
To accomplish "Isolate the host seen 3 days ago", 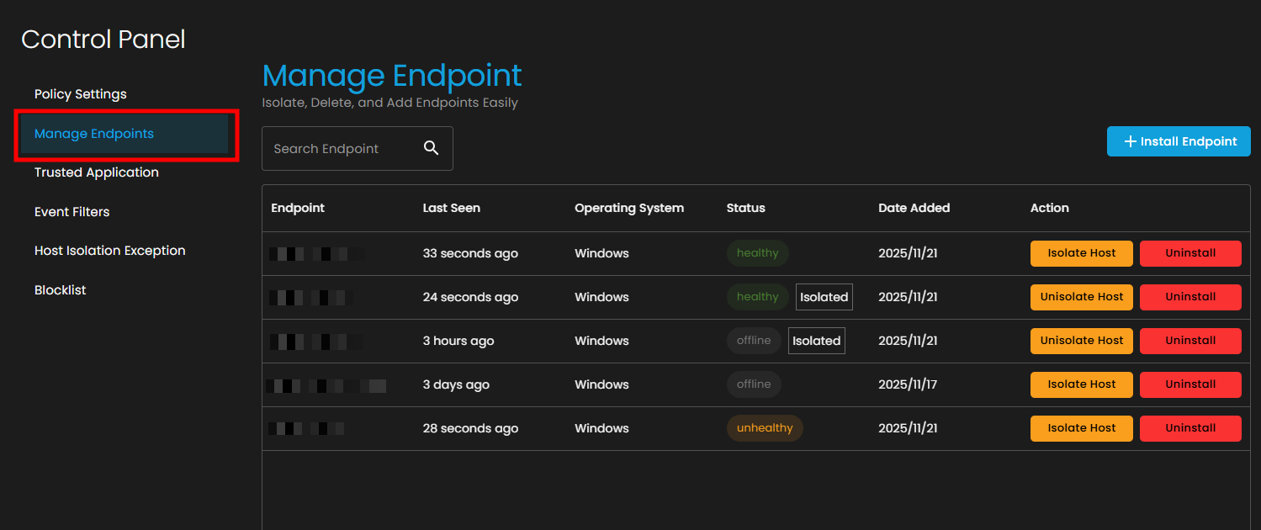I will tap(1081, 384).
